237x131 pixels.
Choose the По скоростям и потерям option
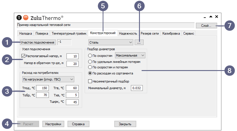pyautogui.click(x=90, y=67)
